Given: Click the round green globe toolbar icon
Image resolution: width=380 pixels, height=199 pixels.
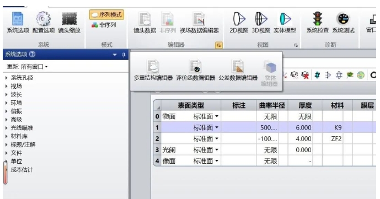Looking at the screenshot, I should (x=361, y=76).
